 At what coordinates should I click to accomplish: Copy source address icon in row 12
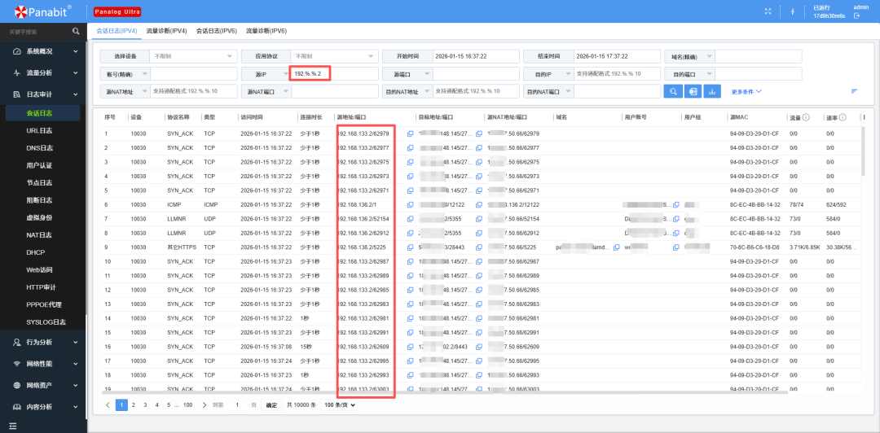pos(410,290)
